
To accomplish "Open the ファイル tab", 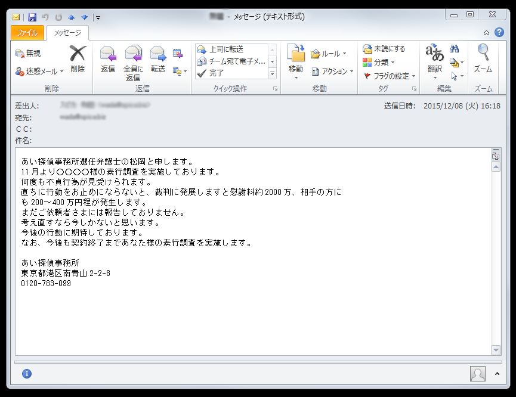I will pyautogui.click(x=27, y=33).
